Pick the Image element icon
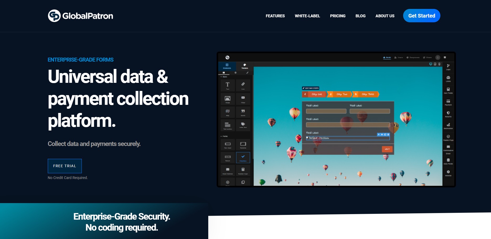Image resolution: width=491 pixels, height=239 pixels. point(227,99)
